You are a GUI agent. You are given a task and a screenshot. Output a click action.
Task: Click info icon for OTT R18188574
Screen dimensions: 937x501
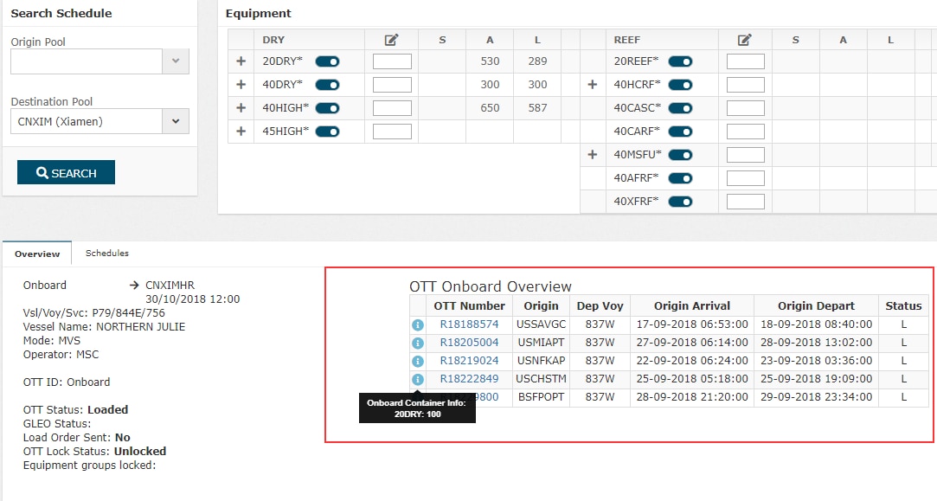[x=417, y=324]
